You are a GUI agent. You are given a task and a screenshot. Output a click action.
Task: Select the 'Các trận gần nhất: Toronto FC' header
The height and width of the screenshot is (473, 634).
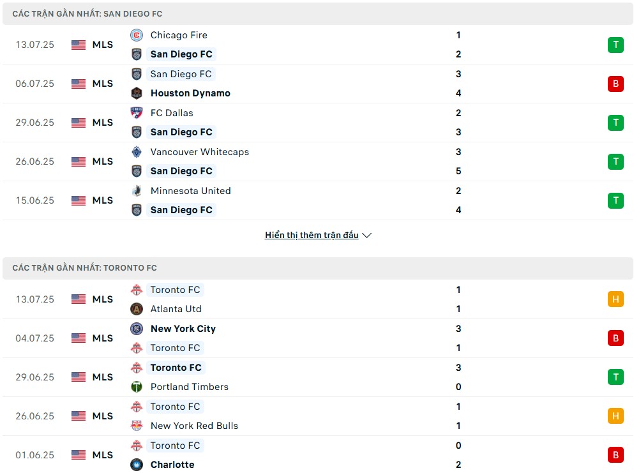coord(318,268)
